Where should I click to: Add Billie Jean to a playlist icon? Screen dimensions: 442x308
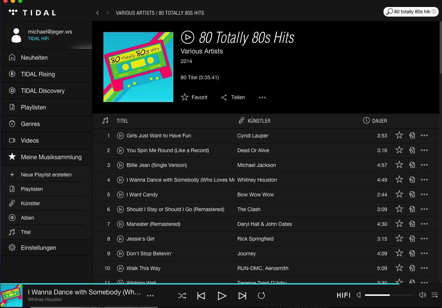click(412, 165)
